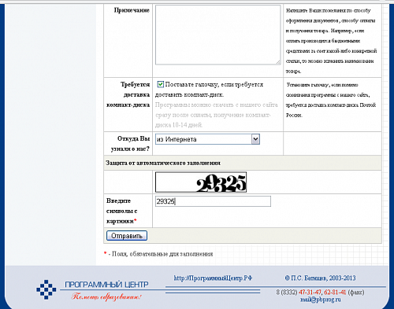This screenshot has height=309, width=394.
Task: Click the 'Введите символы с картинки' label
Action: [122, 211]
